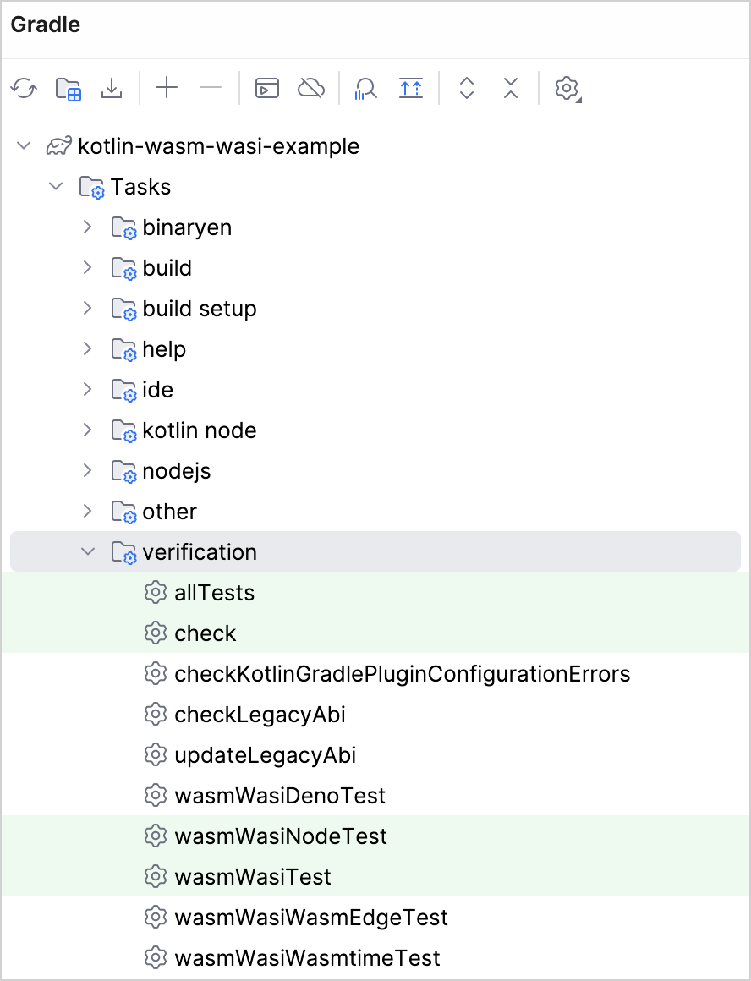This screenshot has width=751, height=981.
Task: Click the gear icon beside updateLegacyAbi
Action: pyautogui.click(x=156, y=755)
